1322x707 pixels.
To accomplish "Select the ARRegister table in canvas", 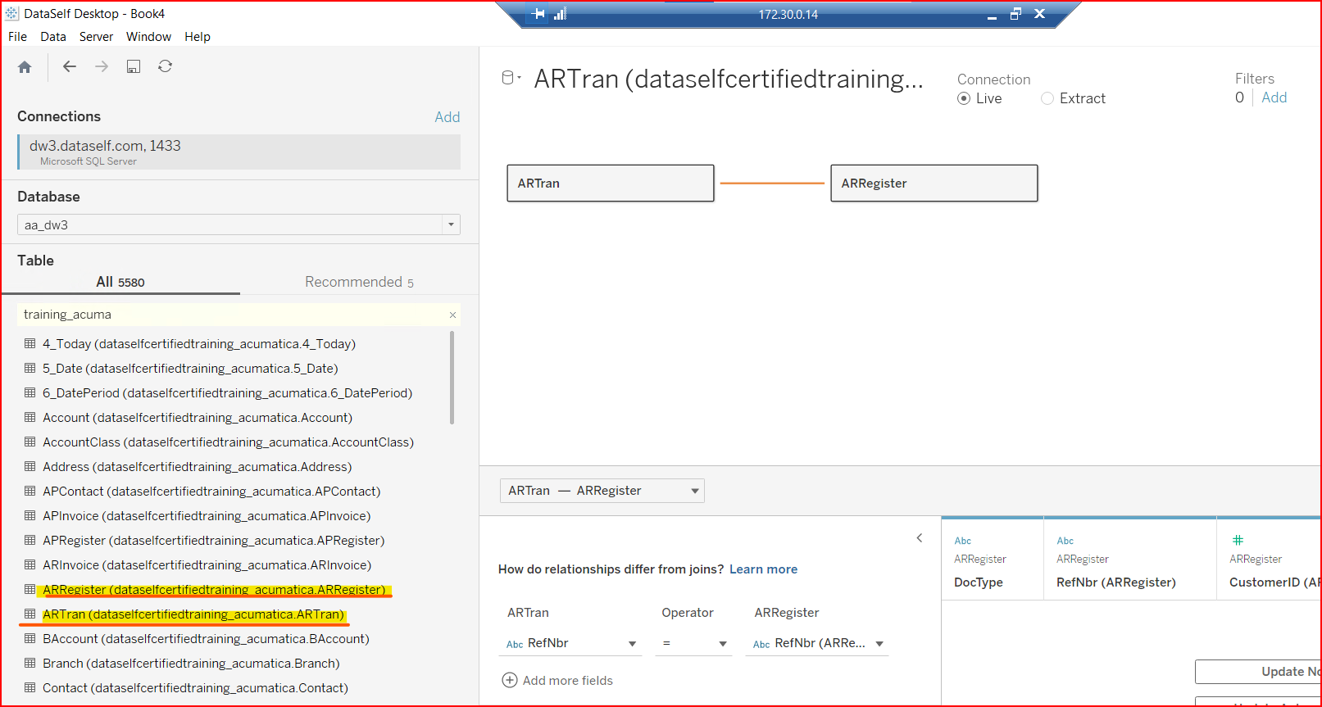I will 934,184.
